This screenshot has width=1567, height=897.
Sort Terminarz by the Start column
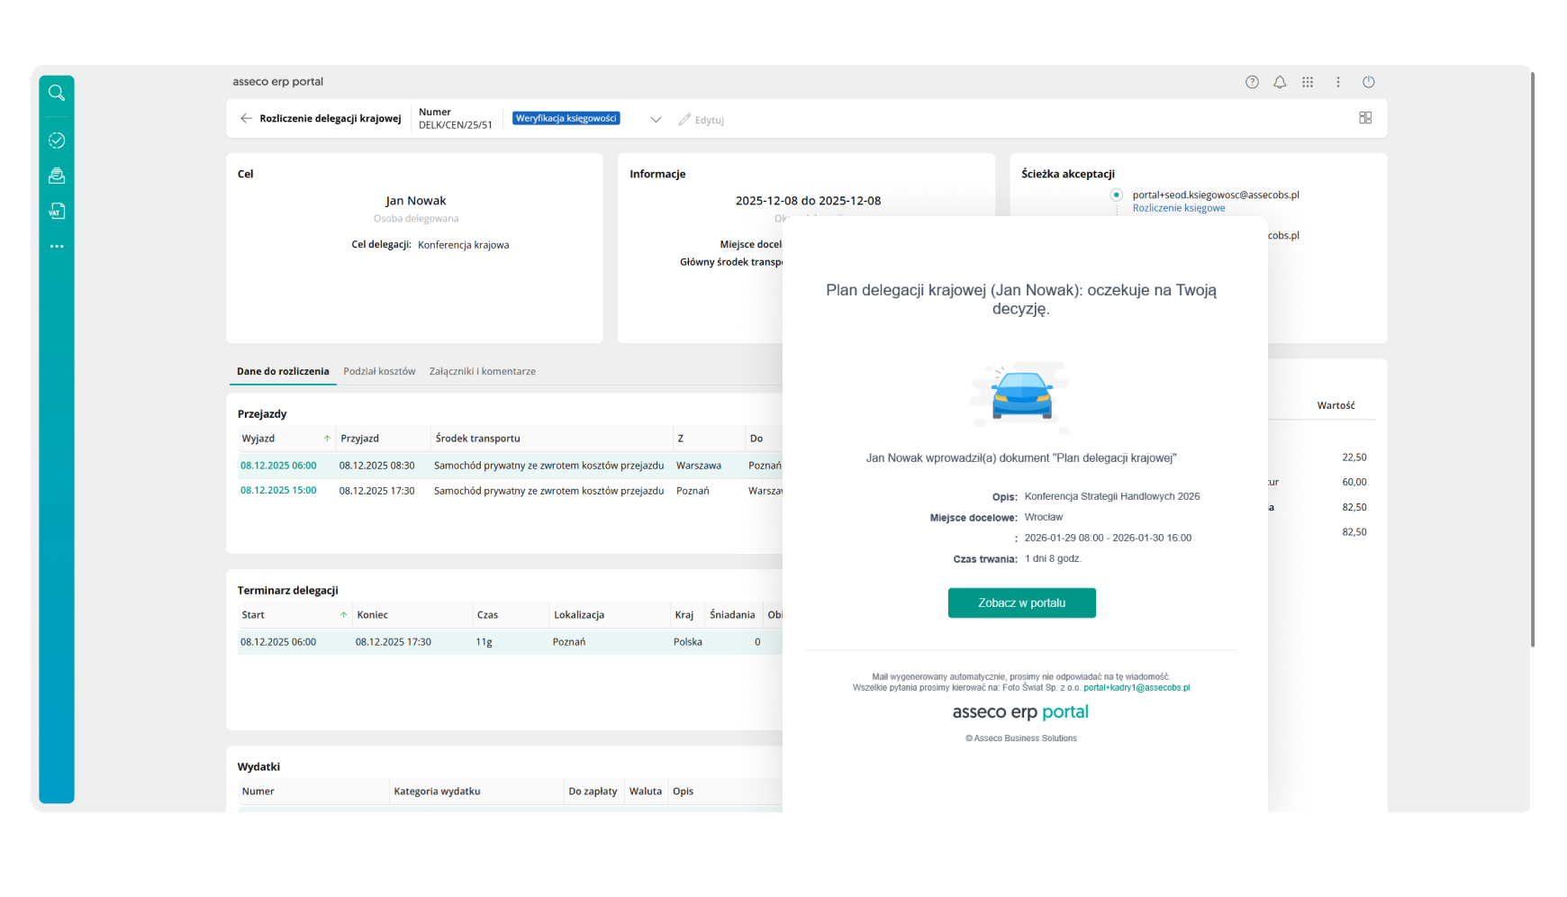(253, 615)
